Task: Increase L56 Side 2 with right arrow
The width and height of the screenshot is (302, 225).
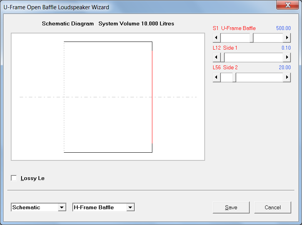Action: click(287, 77)
